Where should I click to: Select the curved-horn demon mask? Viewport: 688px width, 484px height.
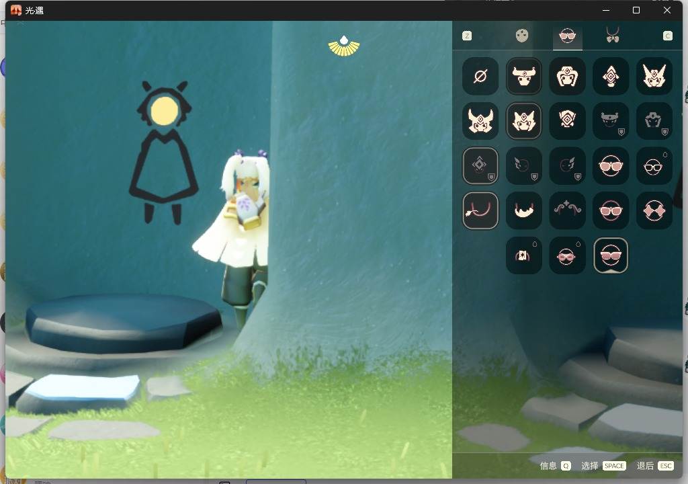coord(480,121)
